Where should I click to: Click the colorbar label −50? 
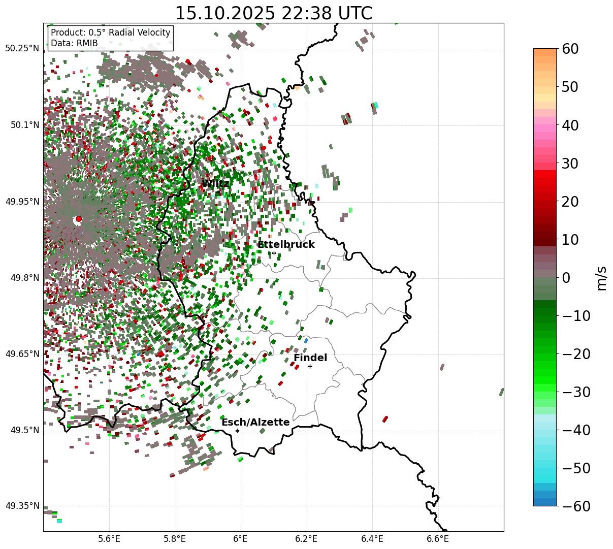pyautogui.click(x=576, y=468)
